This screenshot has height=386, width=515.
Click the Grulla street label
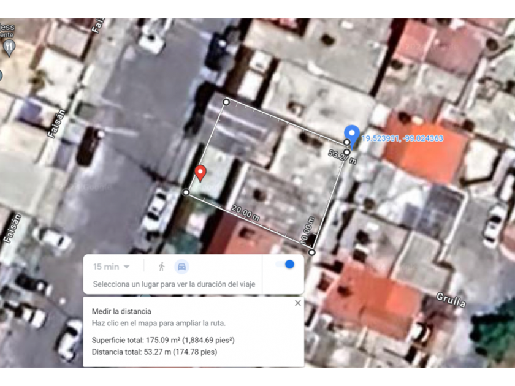pyautogui.click(x=451, y=300)
